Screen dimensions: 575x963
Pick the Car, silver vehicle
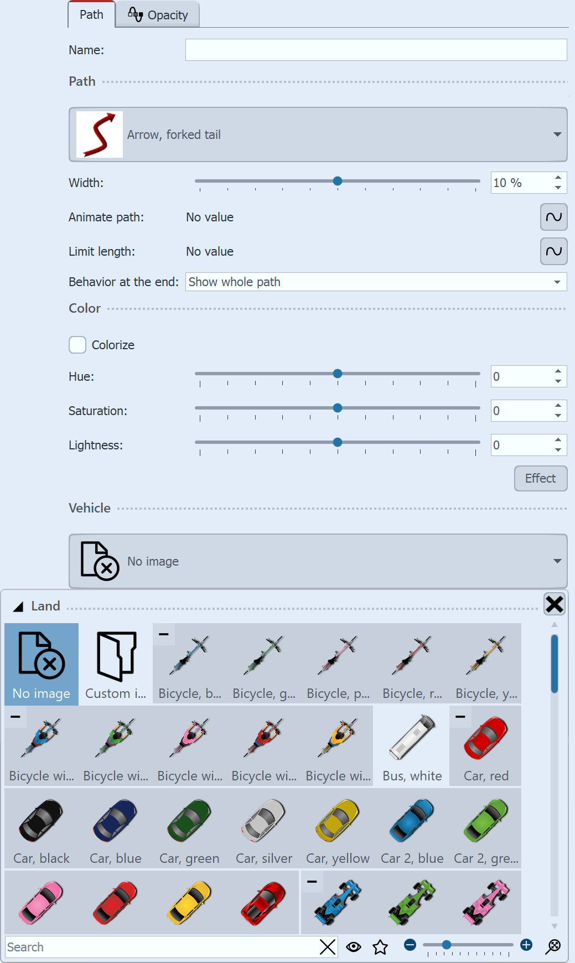264,829
